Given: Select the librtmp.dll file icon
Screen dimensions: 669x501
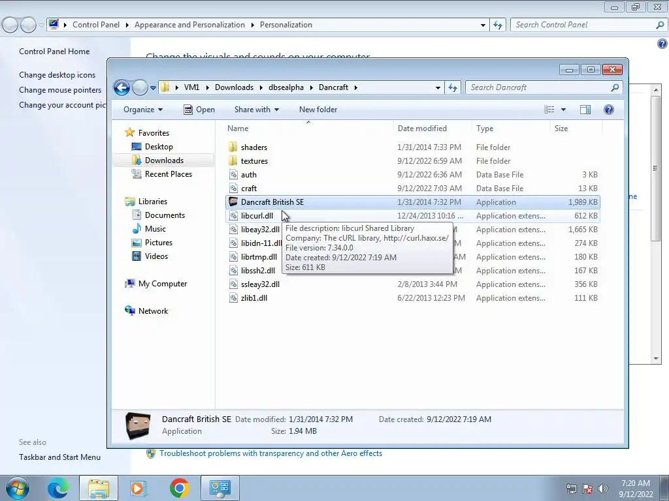Looking at the screenshot, I should tap(233, 257).
